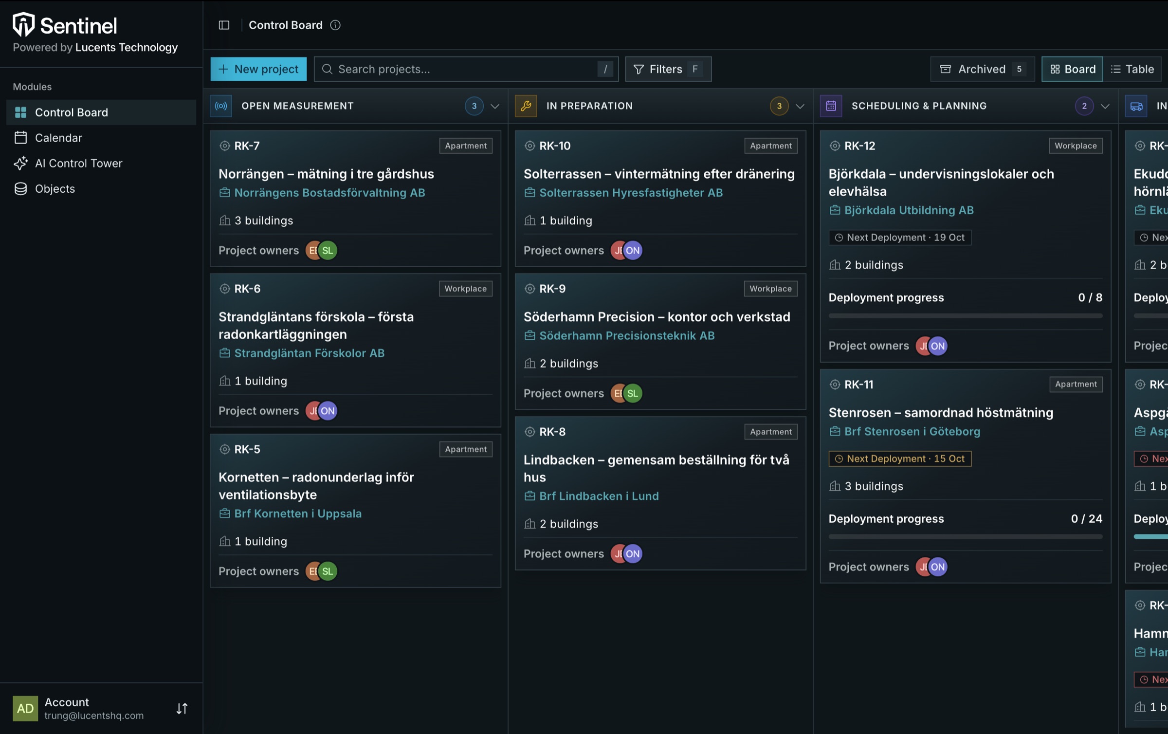The image size is (1168, 734).
Task: Click the RK-12 card target icon
Action: click(x=835, y=146)
